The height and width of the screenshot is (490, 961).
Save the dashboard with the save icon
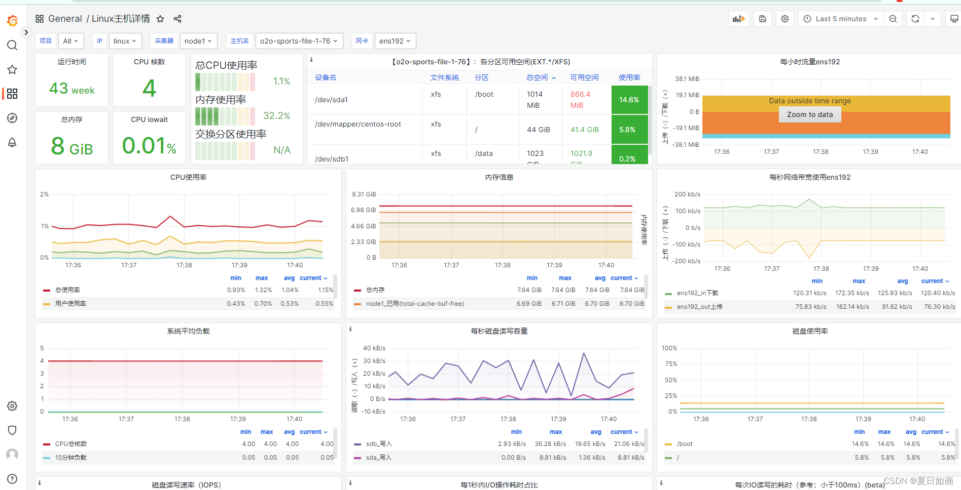click(x=762, y=19)
